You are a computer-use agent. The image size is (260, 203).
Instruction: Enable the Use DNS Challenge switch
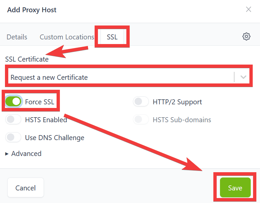(14, 137)
